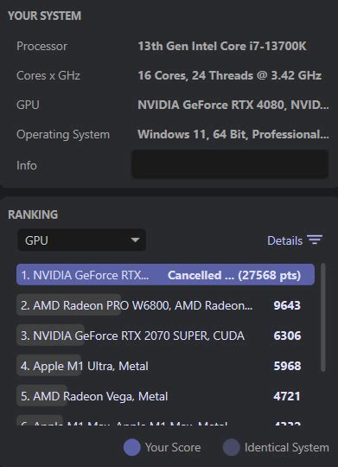Click the truncated GPU value text
Image resolution: width=338 pixels, height=467 pixels.
click(233, 105)
